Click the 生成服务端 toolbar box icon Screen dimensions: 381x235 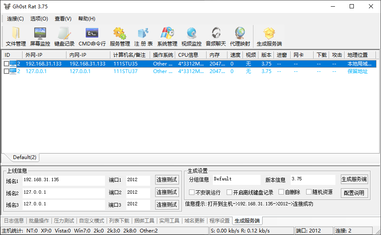(x=269, y=33)
